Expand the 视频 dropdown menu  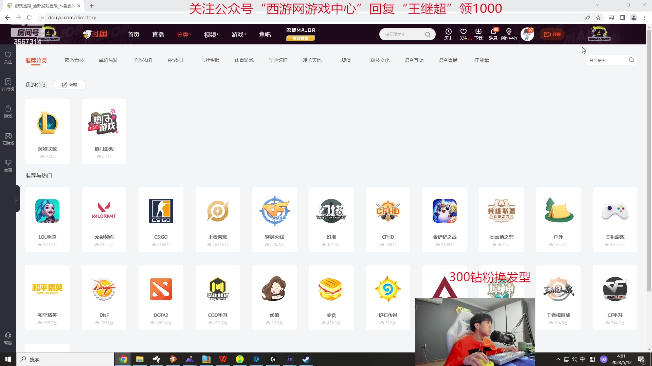(x=211, y=35)
